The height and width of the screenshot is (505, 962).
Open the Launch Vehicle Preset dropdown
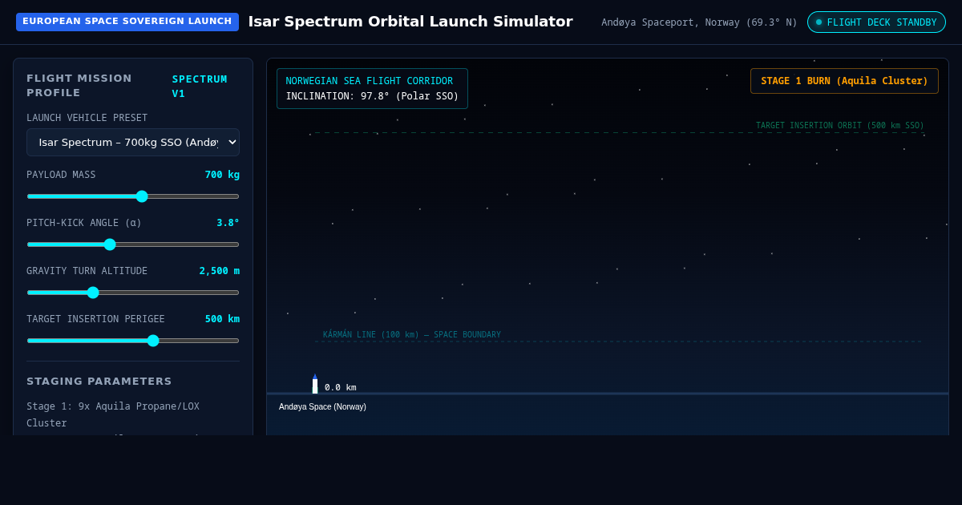click(x=133, y=142)
